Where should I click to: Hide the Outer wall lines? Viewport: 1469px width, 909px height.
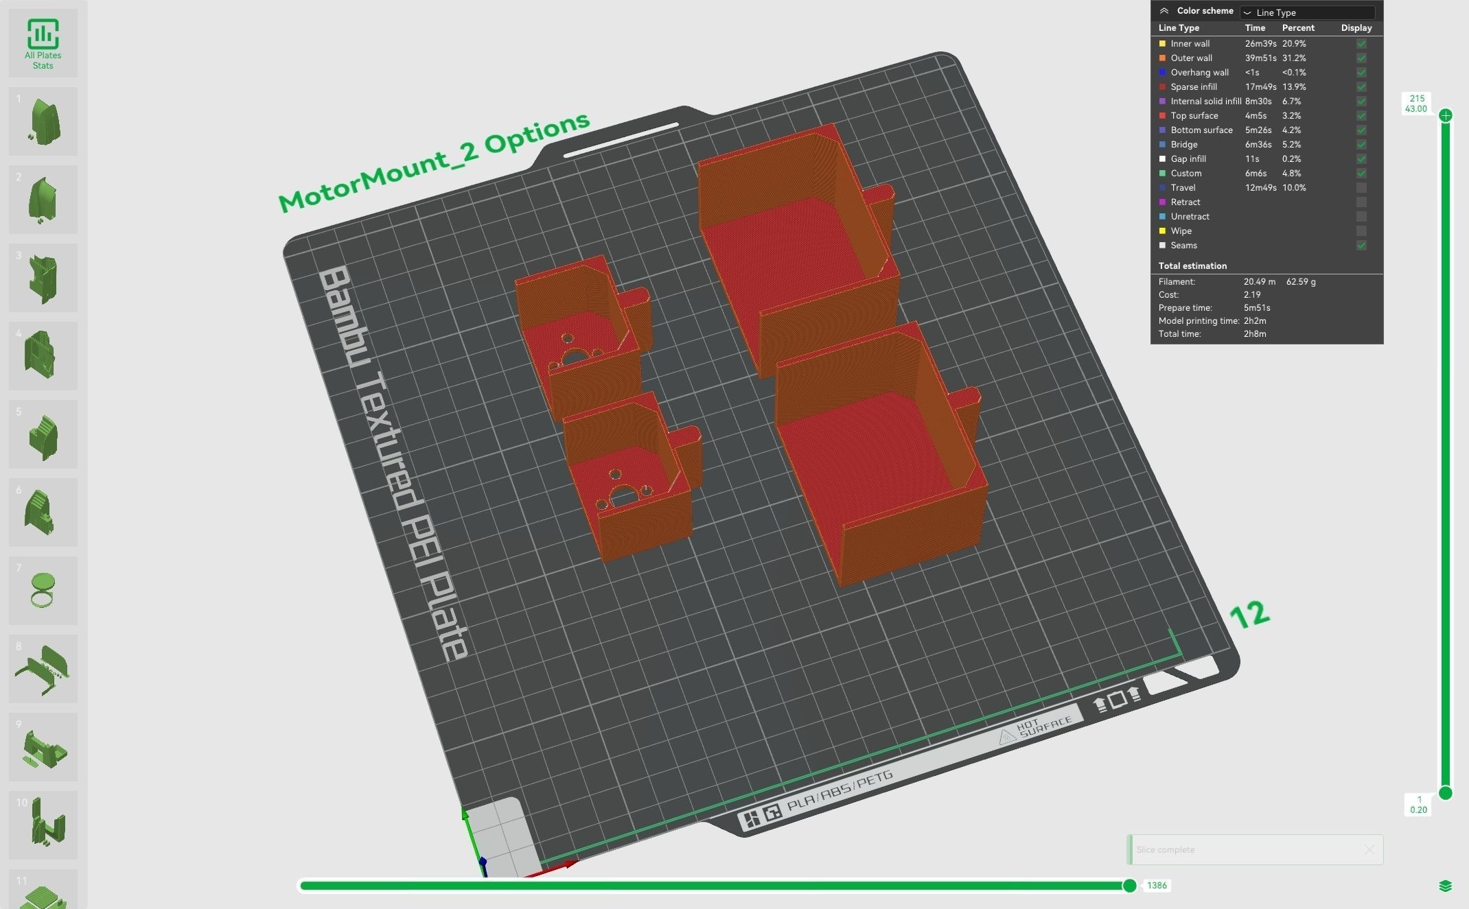point(1361,58)
